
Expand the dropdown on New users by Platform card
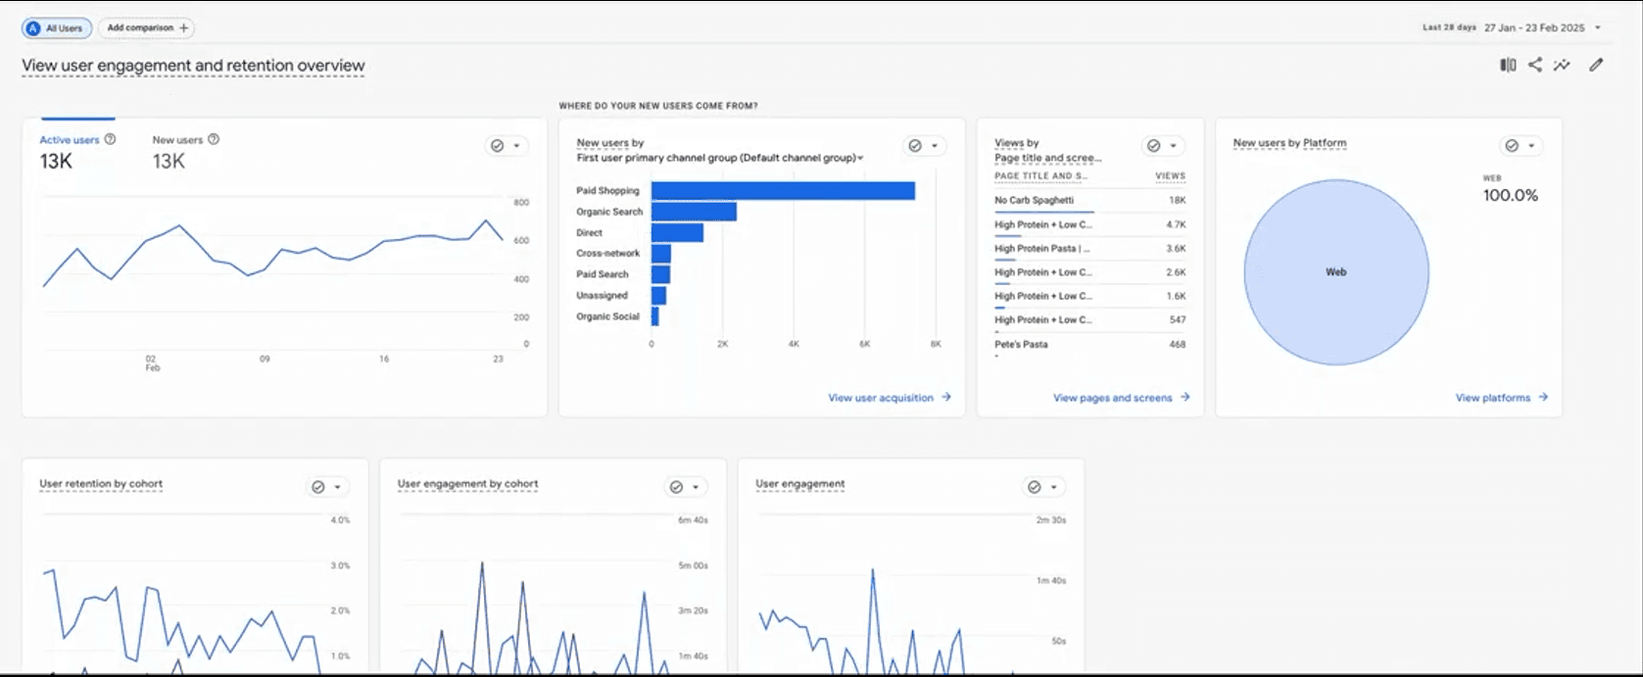point(1531,146)
